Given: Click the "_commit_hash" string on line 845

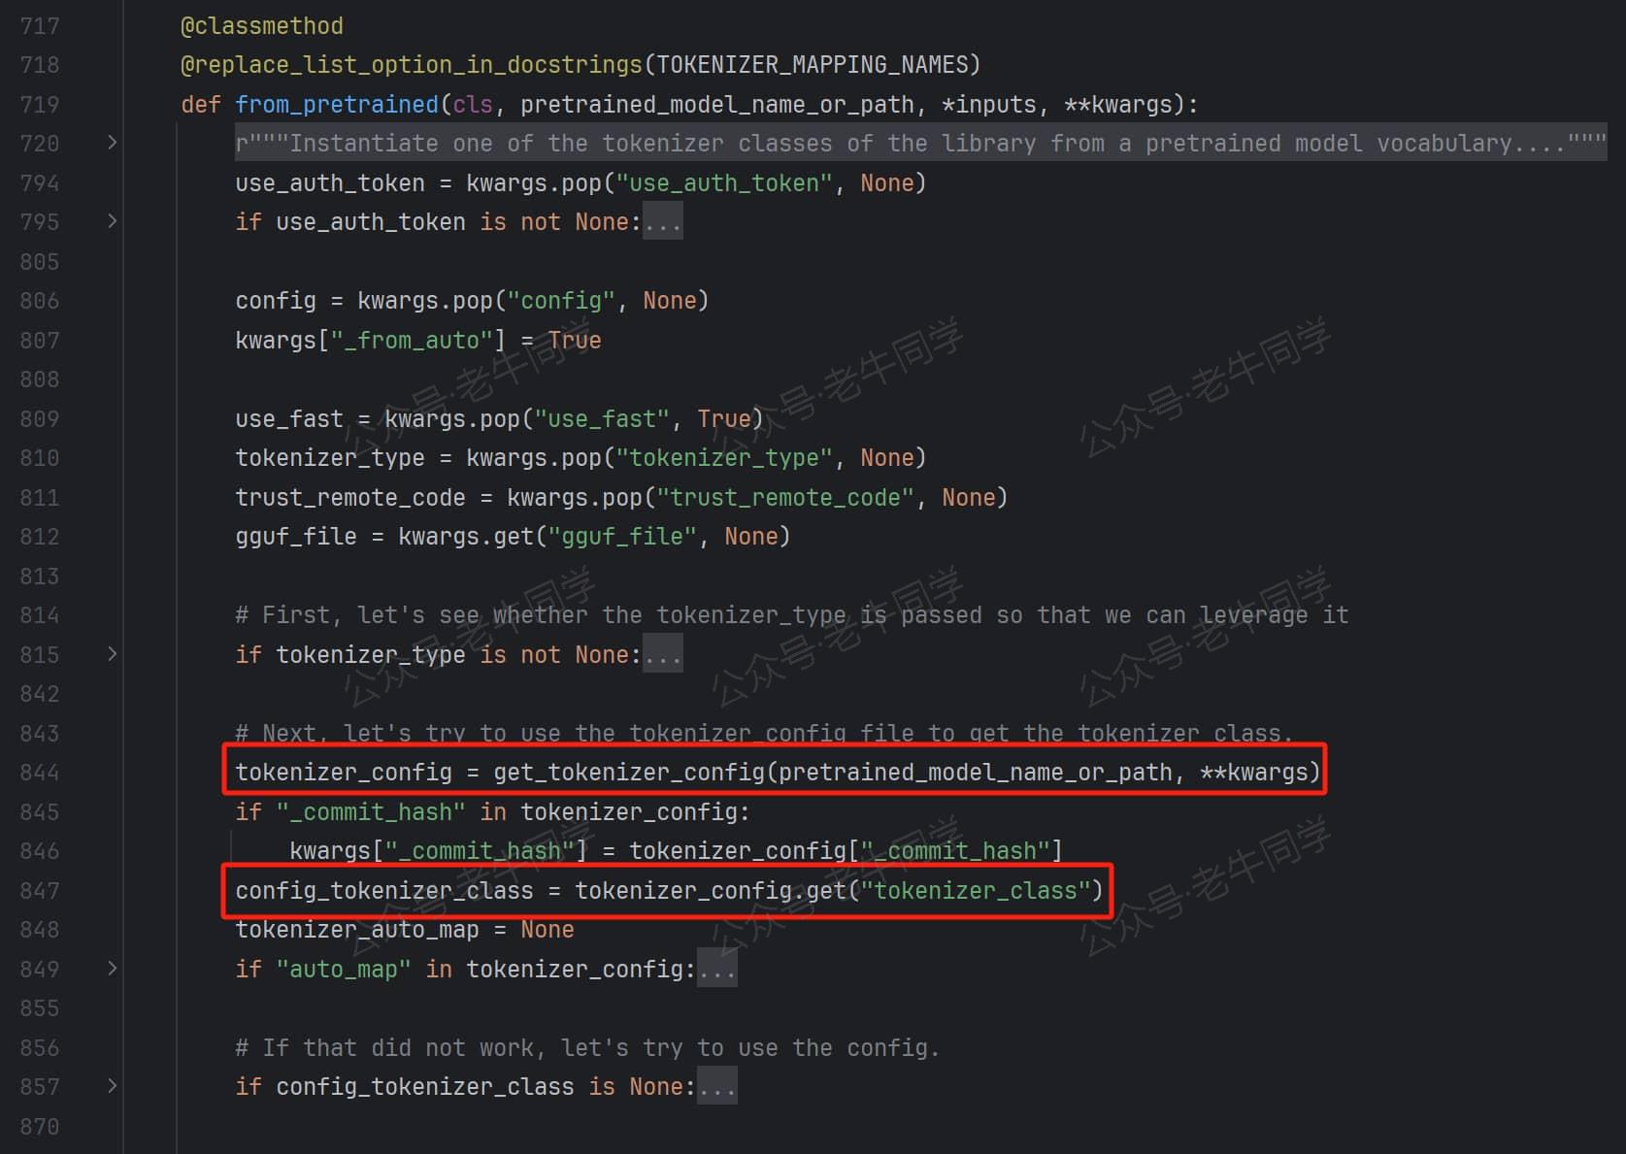Looking at the screenshot, I should (x=371, y=812).
